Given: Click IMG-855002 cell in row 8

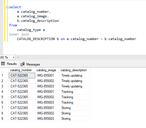Looking at the screenshot, I should coord(47,113).
